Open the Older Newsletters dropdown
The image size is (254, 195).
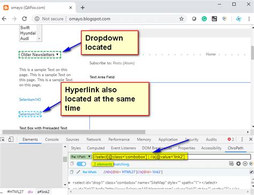click(x=40, y=55)
